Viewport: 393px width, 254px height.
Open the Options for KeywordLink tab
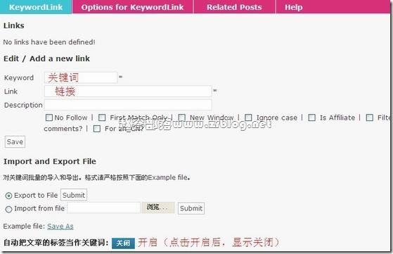(x=132, y=7)
